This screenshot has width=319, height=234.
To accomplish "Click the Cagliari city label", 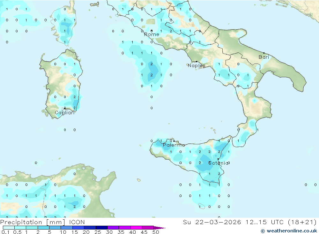I will click(x=65, y=113).
